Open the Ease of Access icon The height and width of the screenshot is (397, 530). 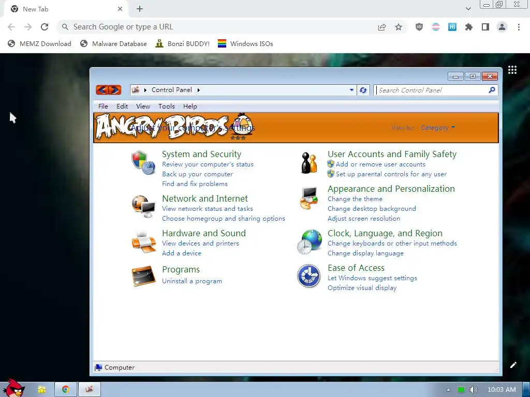pyautogui.click(x=308, y=276)
